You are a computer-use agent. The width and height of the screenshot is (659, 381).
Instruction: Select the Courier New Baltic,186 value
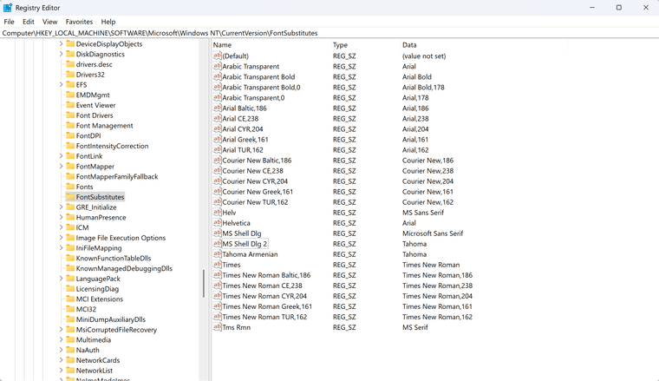[x=257, y=161]
